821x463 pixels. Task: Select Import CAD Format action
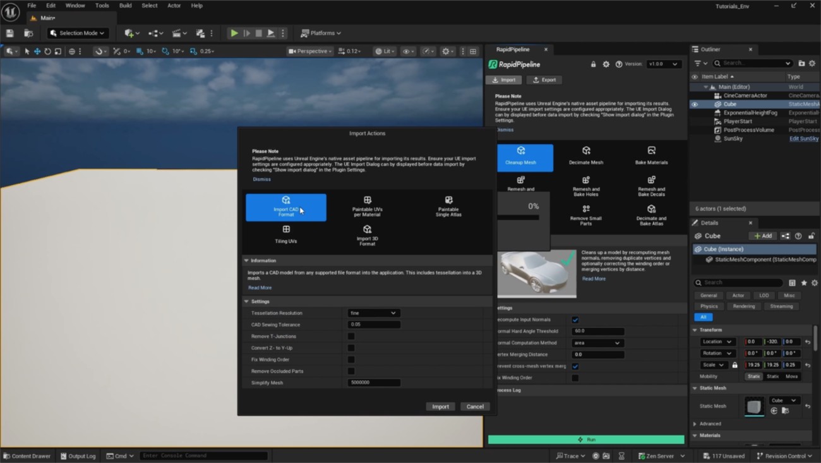coord(286,207)
